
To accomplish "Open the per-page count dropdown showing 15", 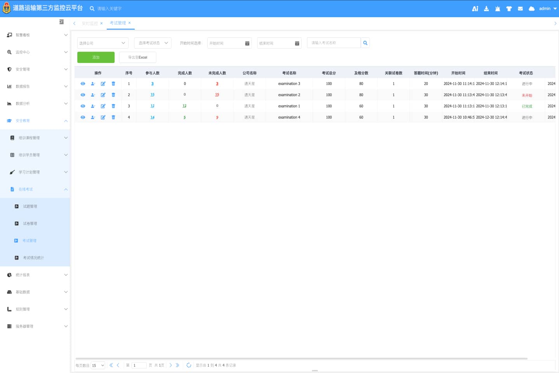I will coord(98,366).
